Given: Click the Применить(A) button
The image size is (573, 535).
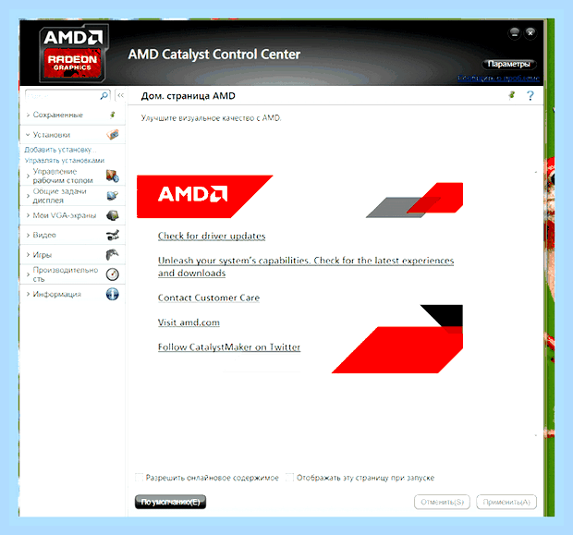Looking at the screenshot, I should coord(506,502).
